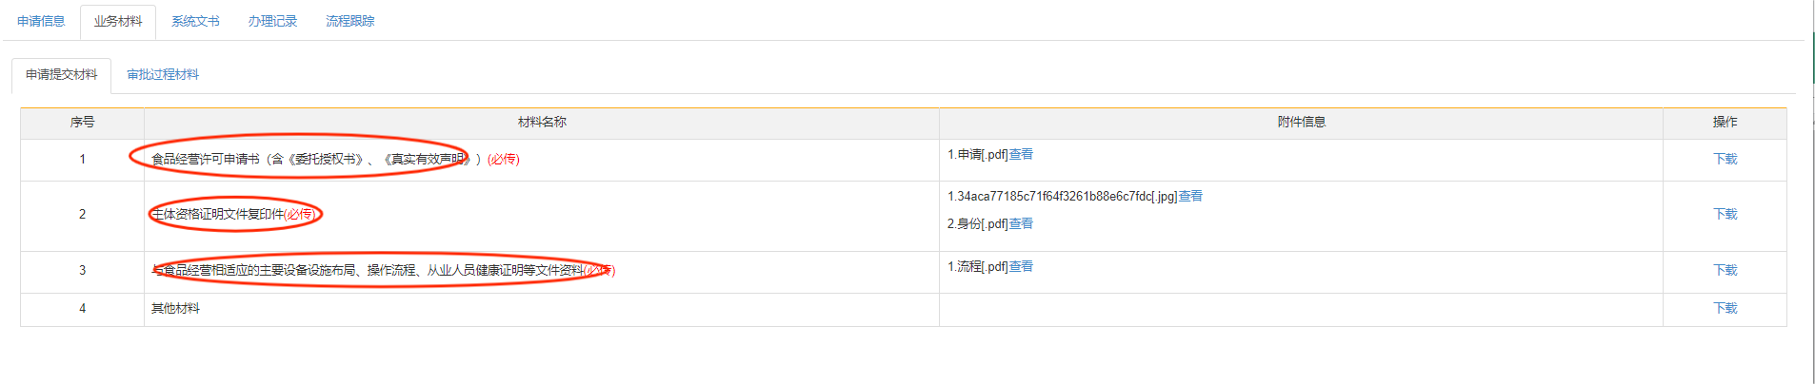Select the 其他材料 name cell
Viewport: 1815px width, 384px height.
tap(176, 308)
